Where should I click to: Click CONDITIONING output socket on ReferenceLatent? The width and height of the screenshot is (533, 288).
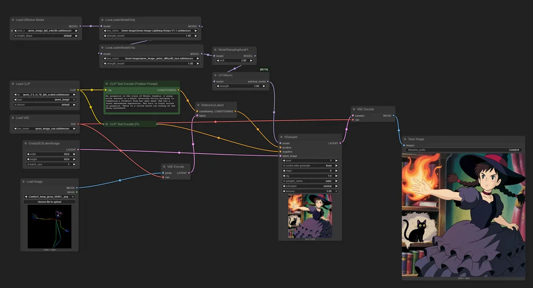(235, 111)
